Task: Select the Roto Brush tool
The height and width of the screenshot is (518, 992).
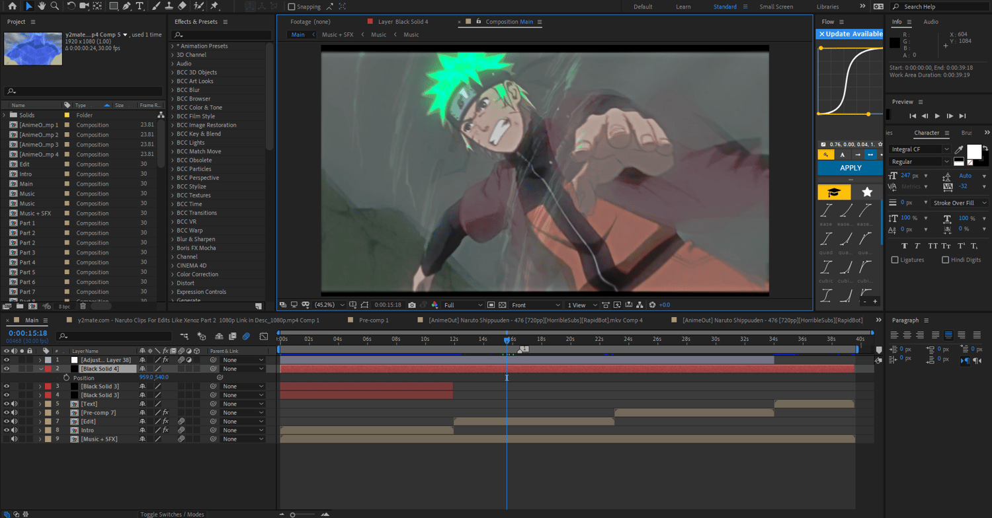Action: click(199, 6)
